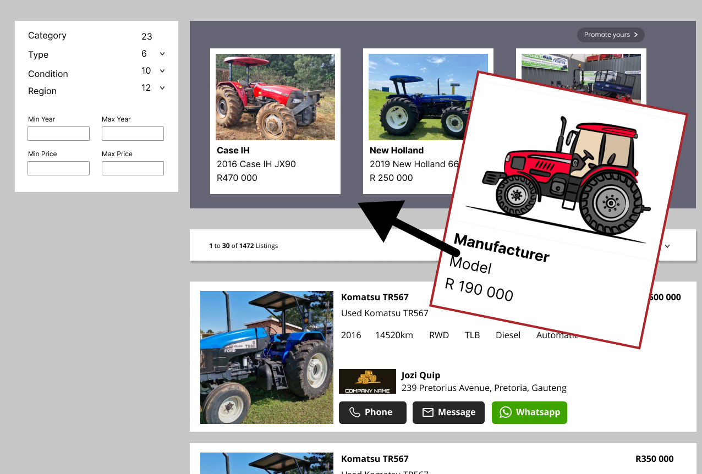Click the Min Year input field
Viewport: 702px width, 474px height.
pyautogui.click(x=58, y=134)
